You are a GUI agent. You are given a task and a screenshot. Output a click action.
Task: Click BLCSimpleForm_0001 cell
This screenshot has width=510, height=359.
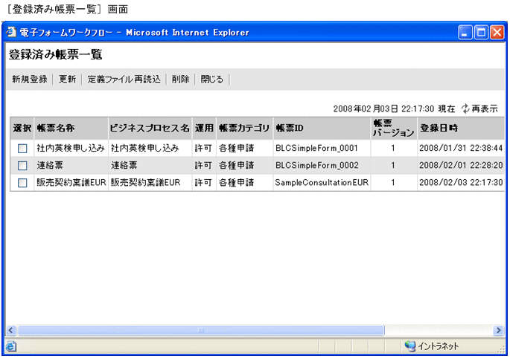tap(316, 149)
